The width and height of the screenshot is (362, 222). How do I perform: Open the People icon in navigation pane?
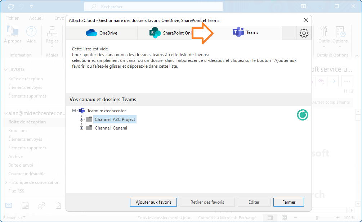tap(41, 205)
